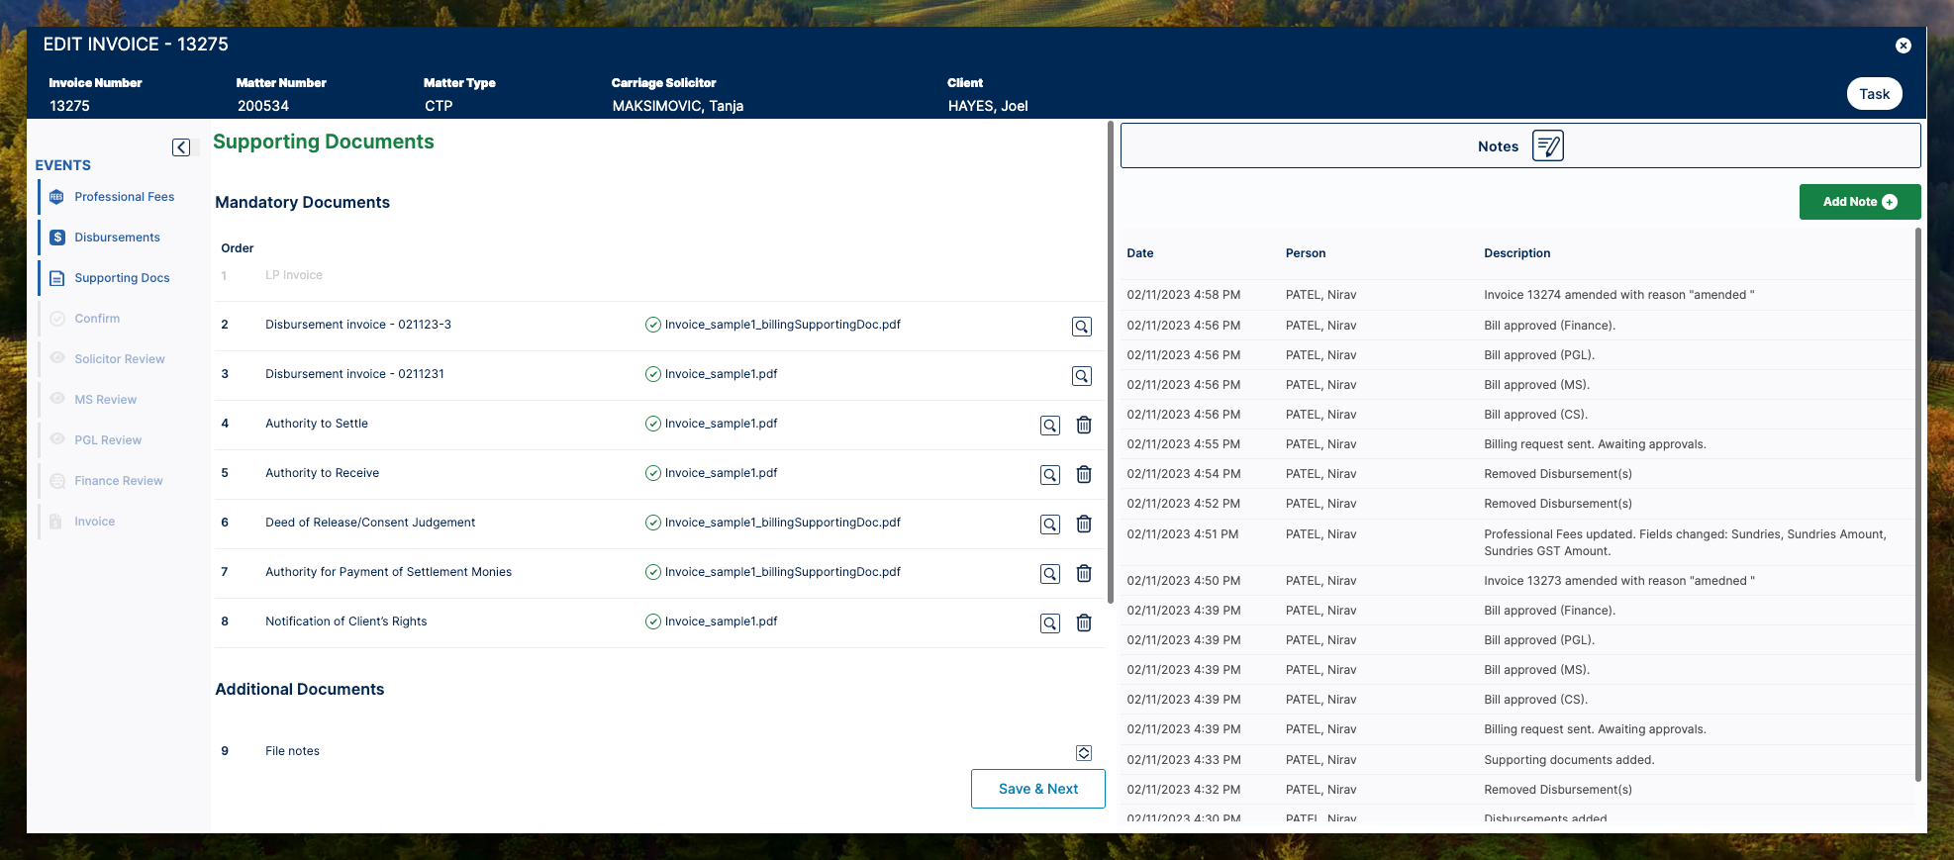
Task: Open the supporting doc file for Deed of Release
Action: point(782,523)
